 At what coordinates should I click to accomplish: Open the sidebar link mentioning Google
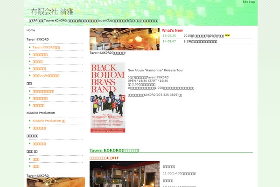click(46, 76)
